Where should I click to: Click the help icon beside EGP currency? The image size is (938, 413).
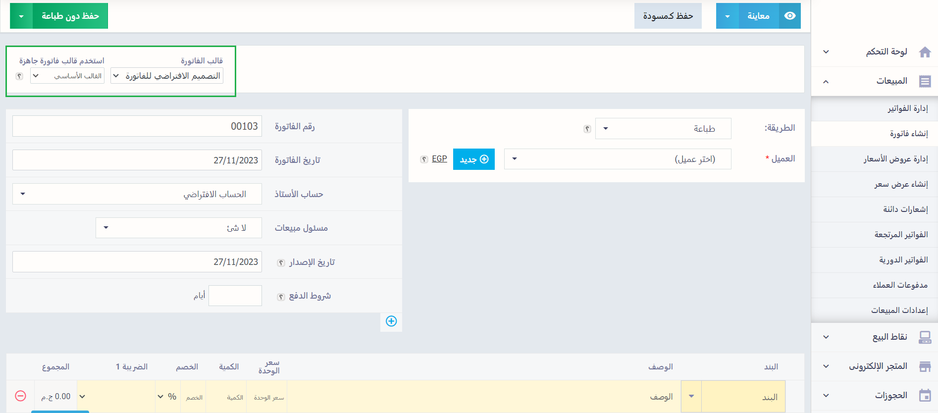click(x=424, y=159)
